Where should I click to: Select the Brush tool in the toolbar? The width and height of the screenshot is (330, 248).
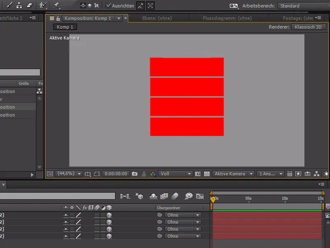10,5
